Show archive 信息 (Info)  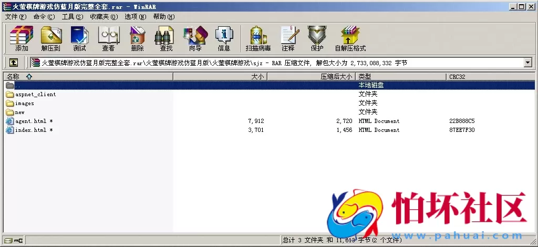(x=224, y=38)
